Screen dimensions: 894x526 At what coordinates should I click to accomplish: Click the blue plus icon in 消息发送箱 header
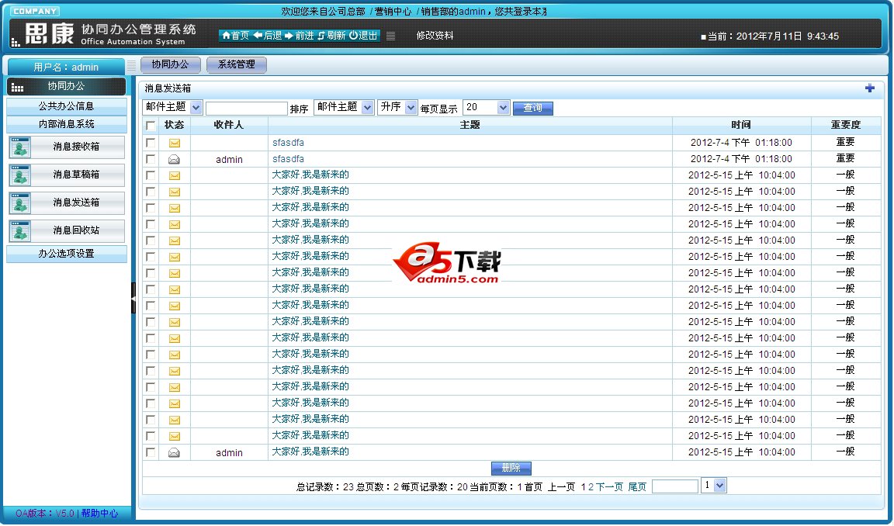870,88
